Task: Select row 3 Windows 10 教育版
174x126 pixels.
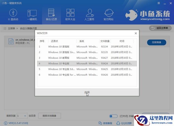Action: [87, 58]
